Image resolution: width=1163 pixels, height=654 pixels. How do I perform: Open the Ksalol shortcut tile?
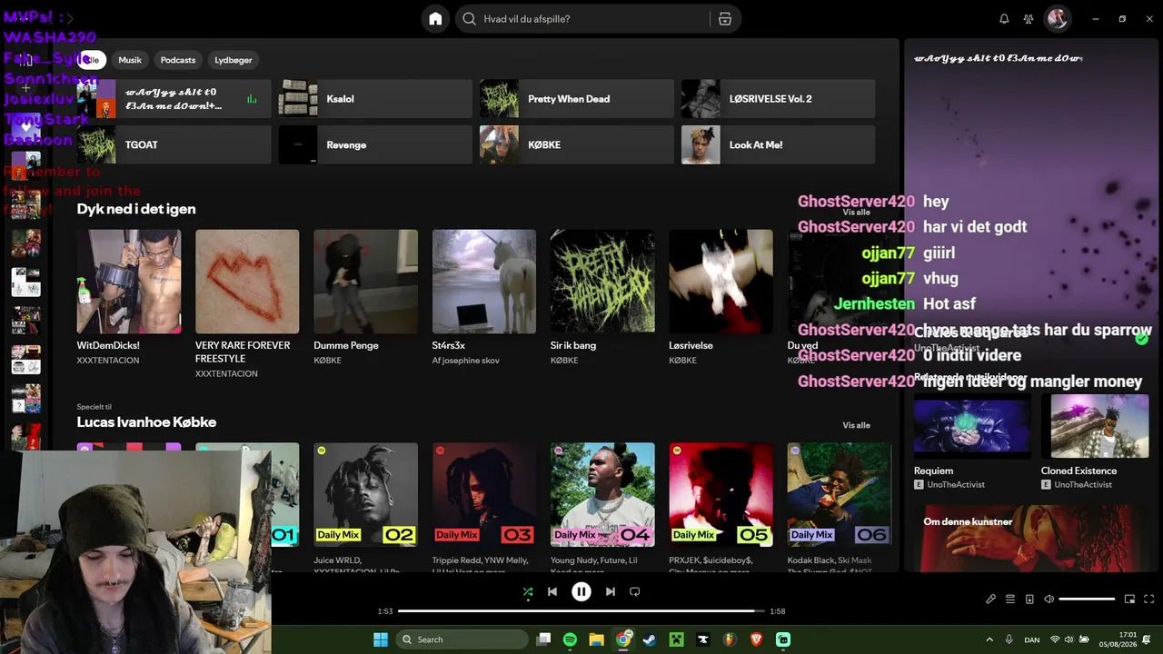pyautogui.click(x=375, y=99)
